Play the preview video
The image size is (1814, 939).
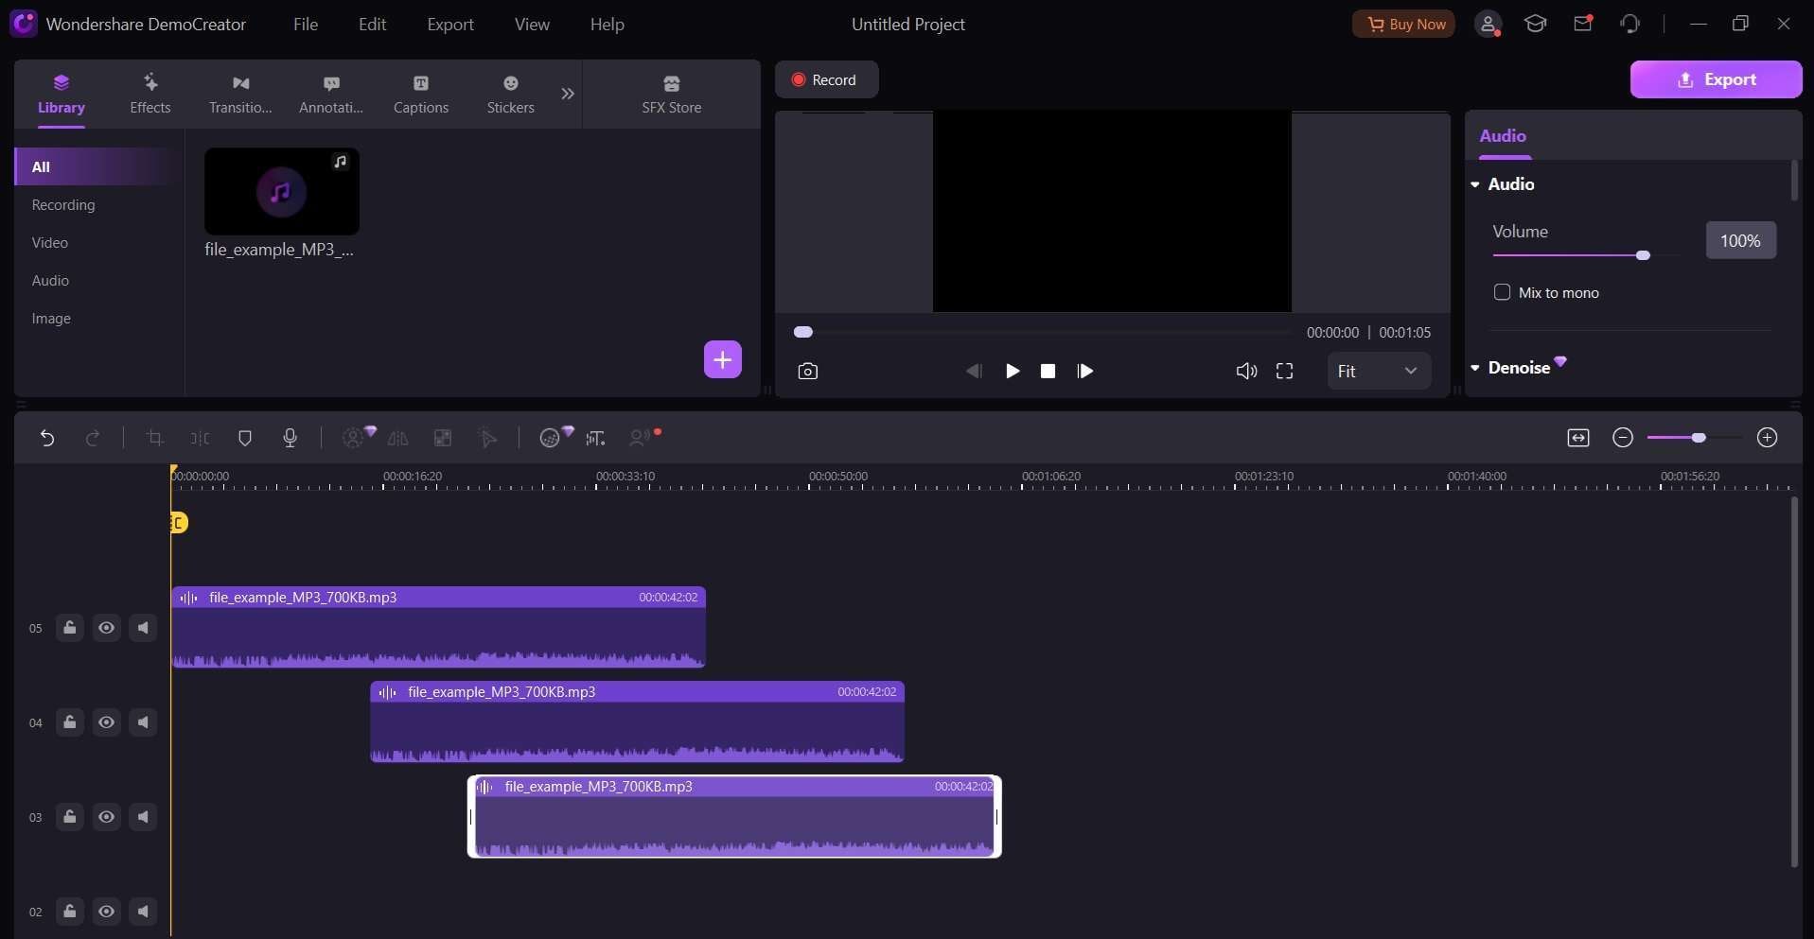coord(1013,372)
